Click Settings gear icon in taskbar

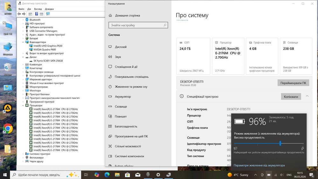pos(158,175)
